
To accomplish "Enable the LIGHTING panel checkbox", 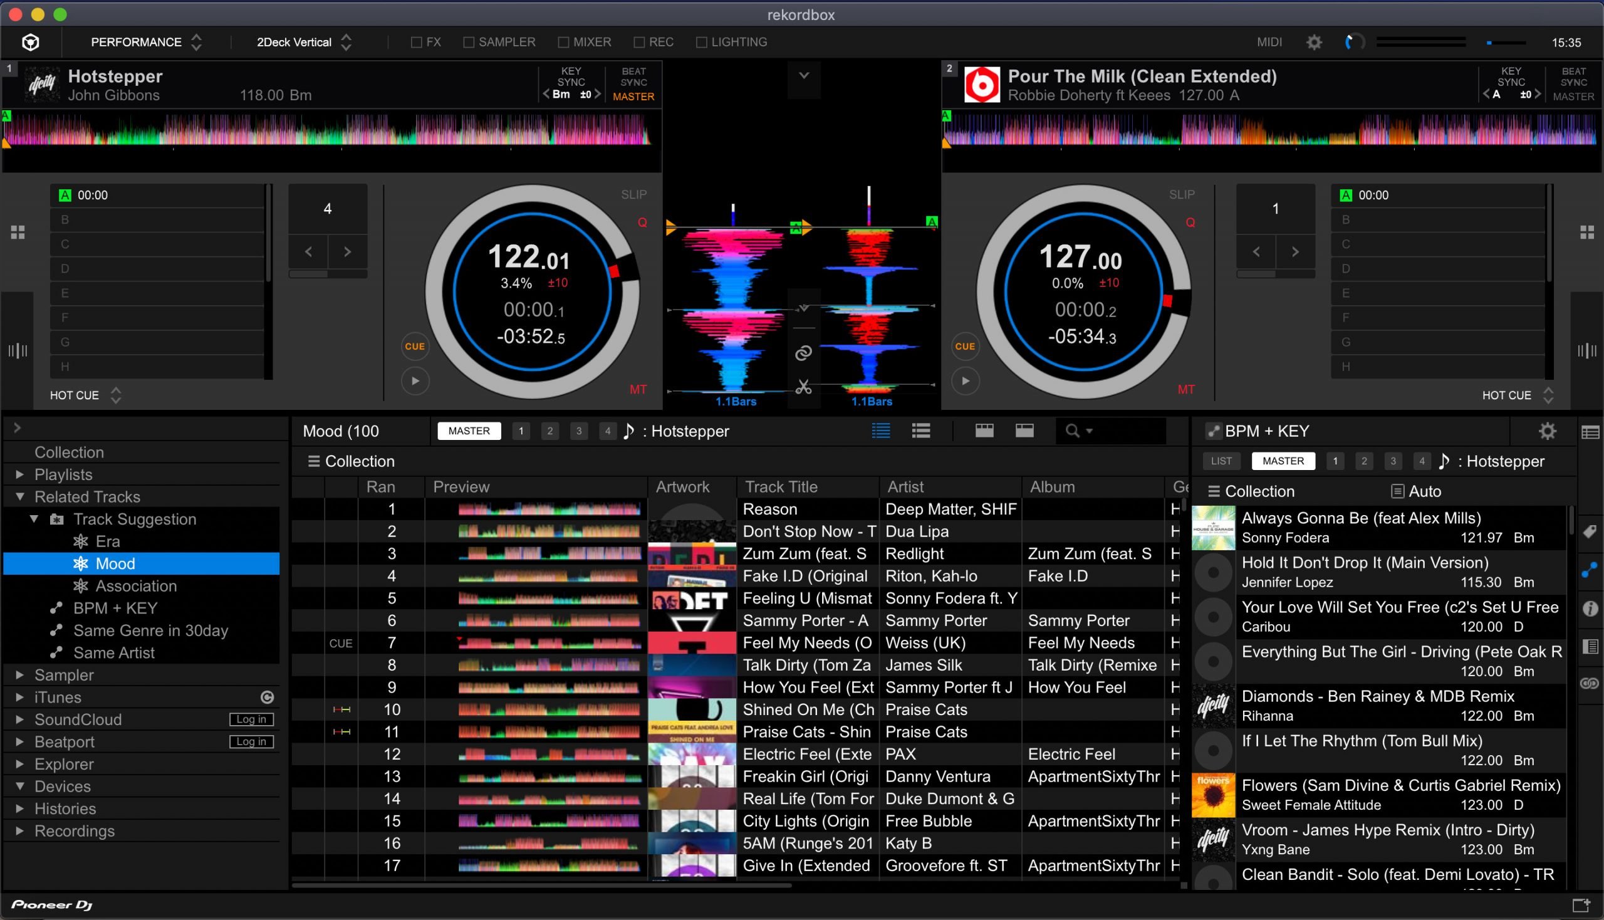I will pos(701,43).
